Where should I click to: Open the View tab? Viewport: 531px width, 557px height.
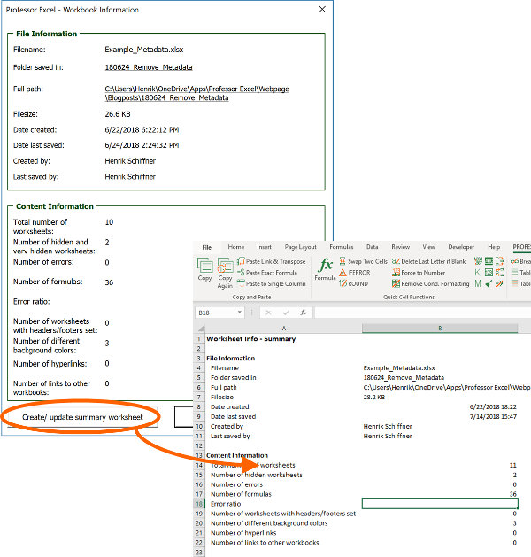click(x=428, y=247)
